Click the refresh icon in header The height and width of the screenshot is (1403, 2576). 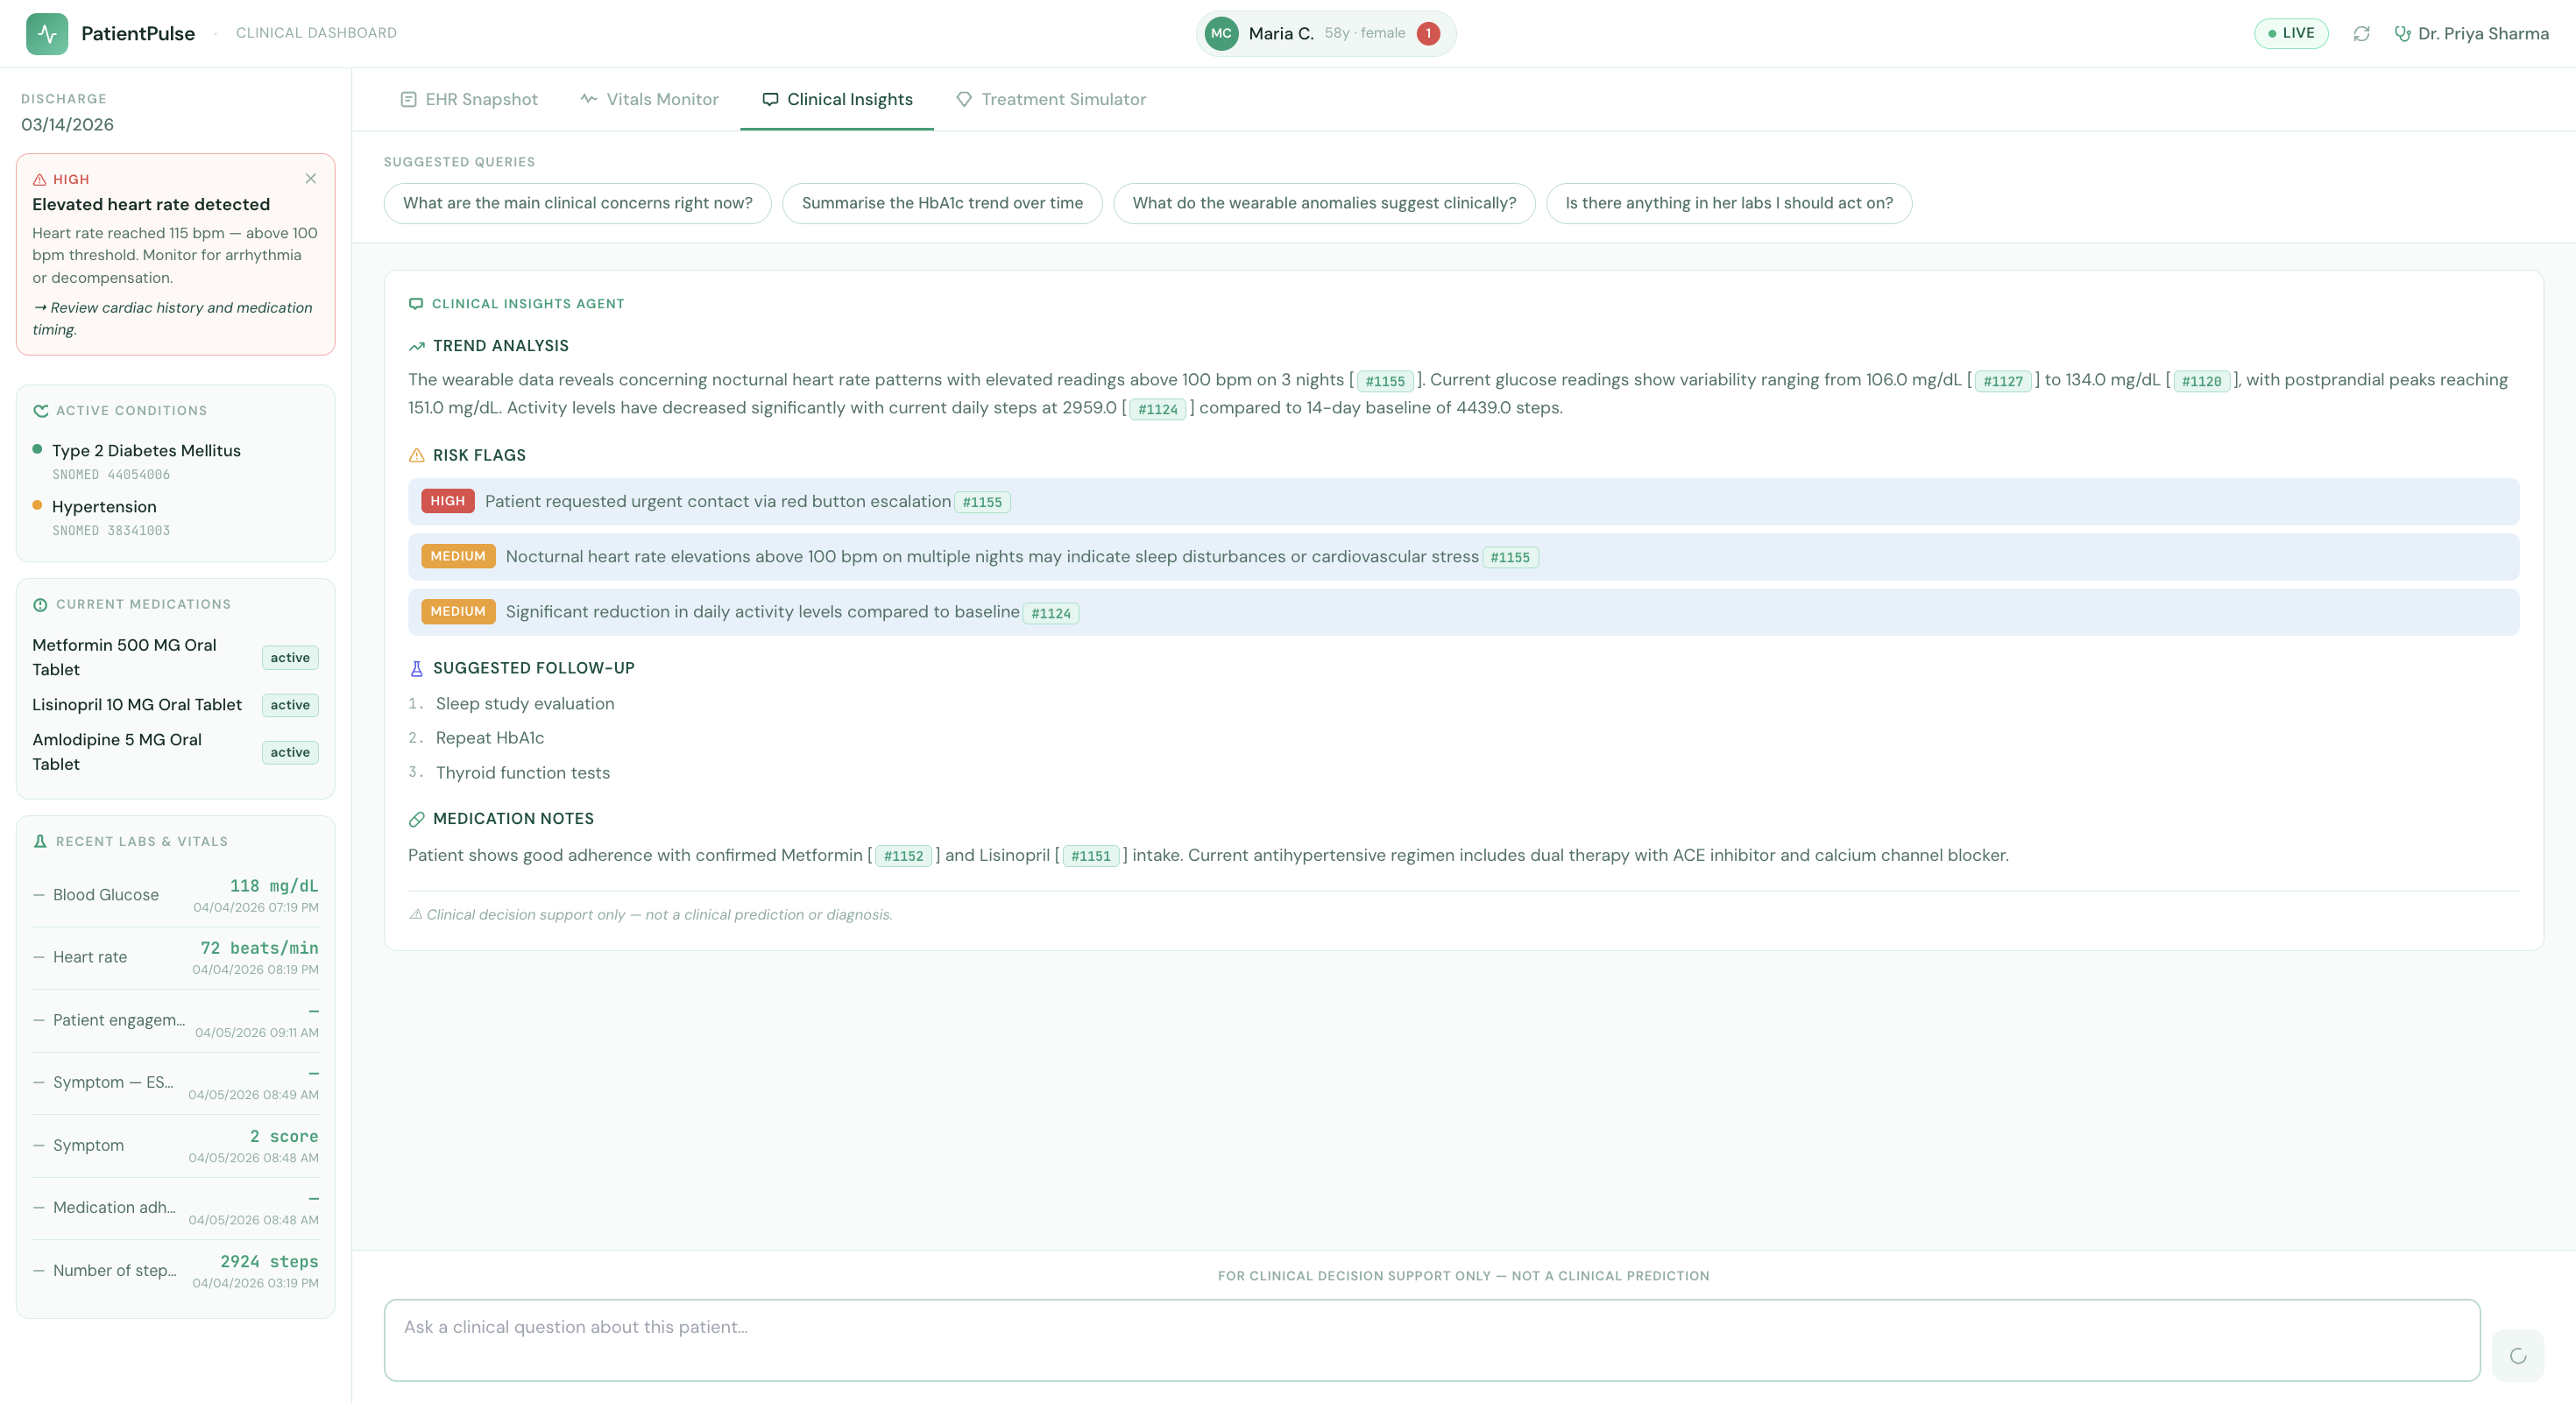pyautogui.click(x=2361, y=33)
